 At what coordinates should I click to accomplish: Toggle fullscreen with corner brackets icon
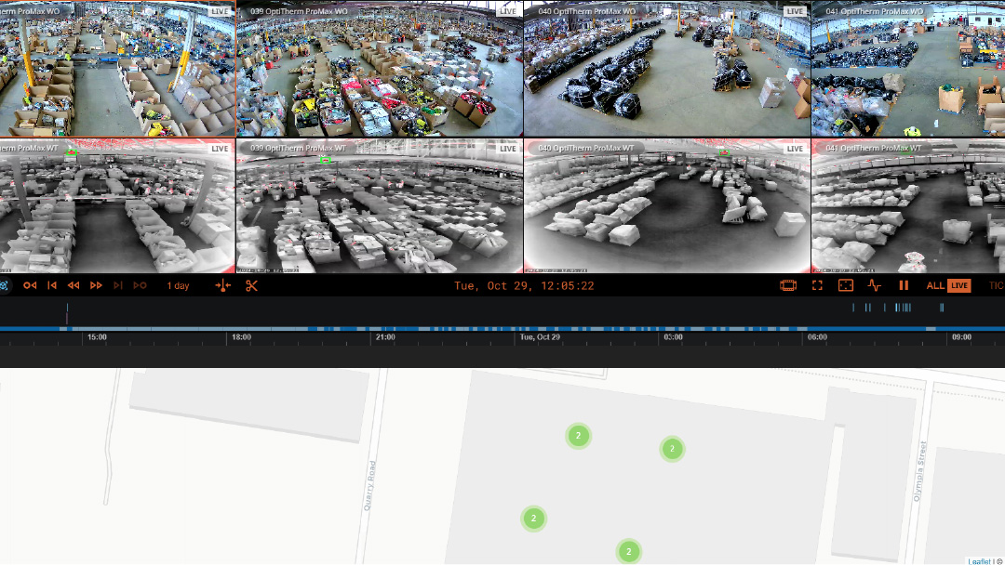coord(817,285)
